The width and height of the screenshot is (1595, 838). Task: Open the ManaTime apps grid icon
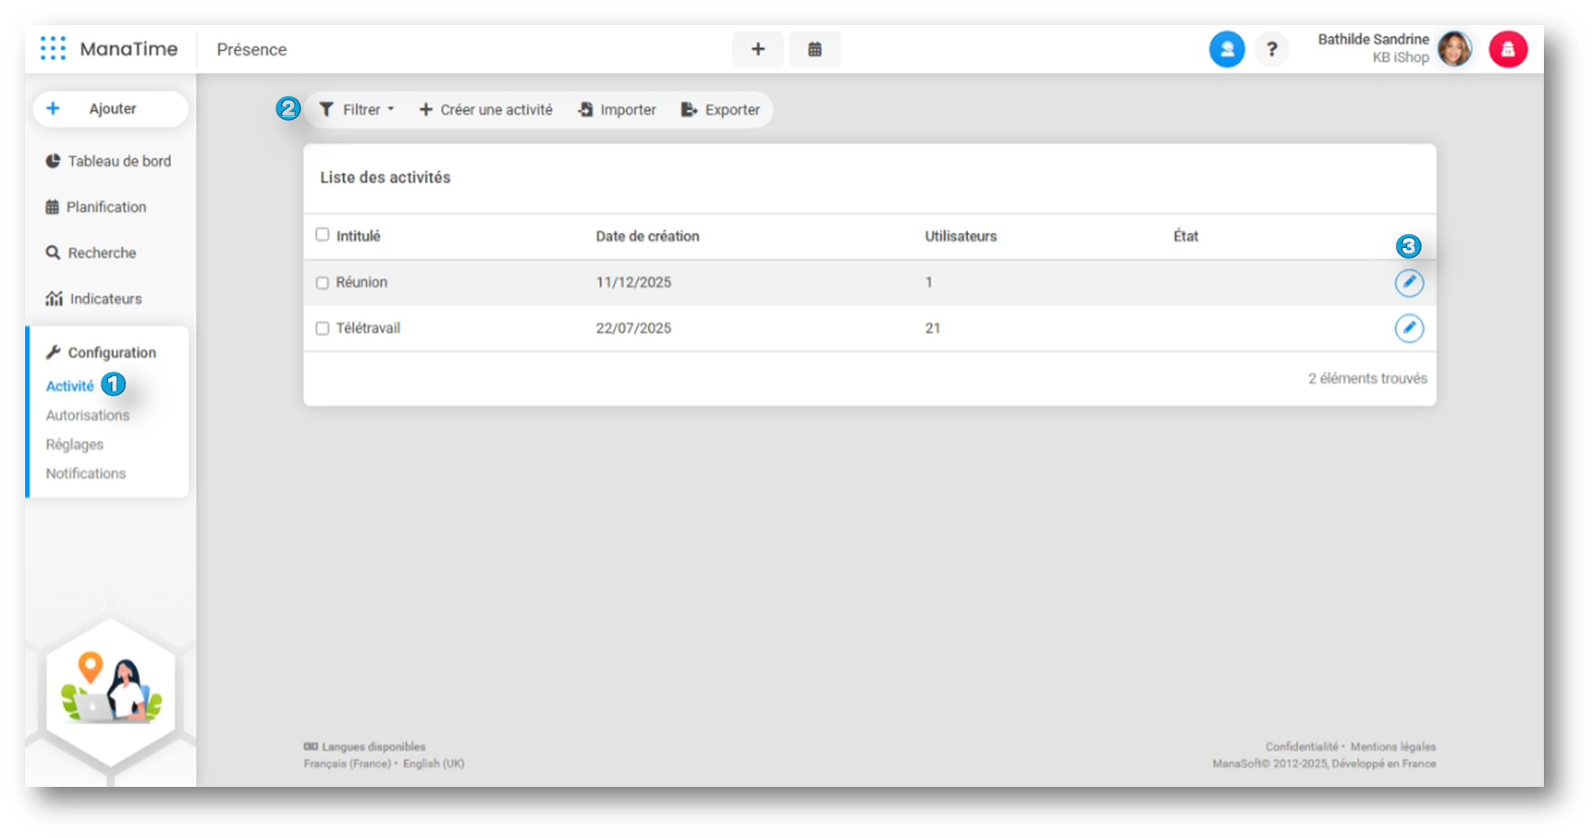coord(53,49)
